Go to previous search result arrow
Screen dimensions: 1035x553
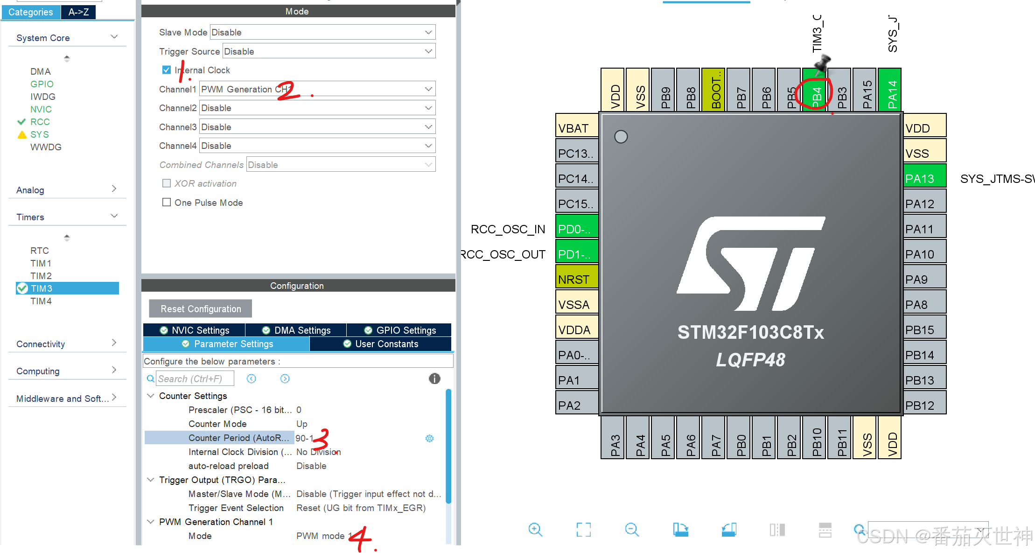(252, 378)
